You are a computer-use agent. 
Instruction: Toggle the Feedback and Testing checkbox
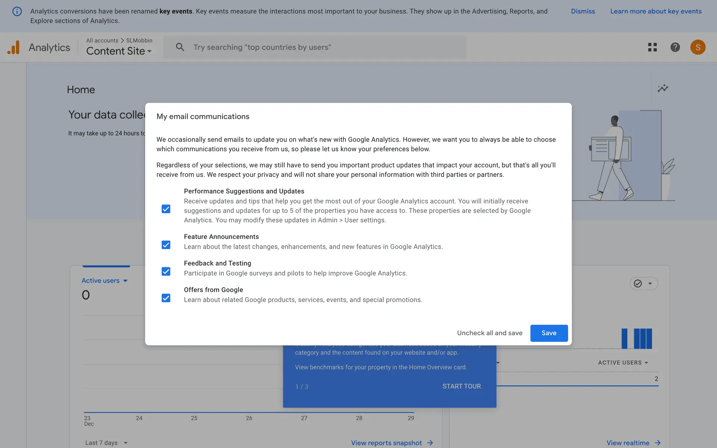pos(166,271)
